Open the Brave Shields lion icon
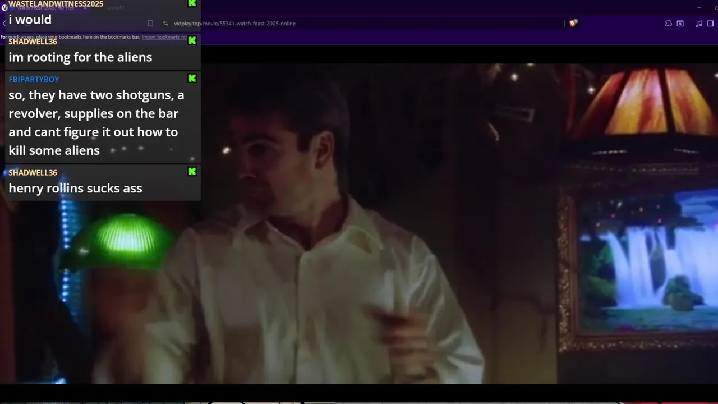The image size is (718, 404). pyautogui.click(x=573, y=23)
